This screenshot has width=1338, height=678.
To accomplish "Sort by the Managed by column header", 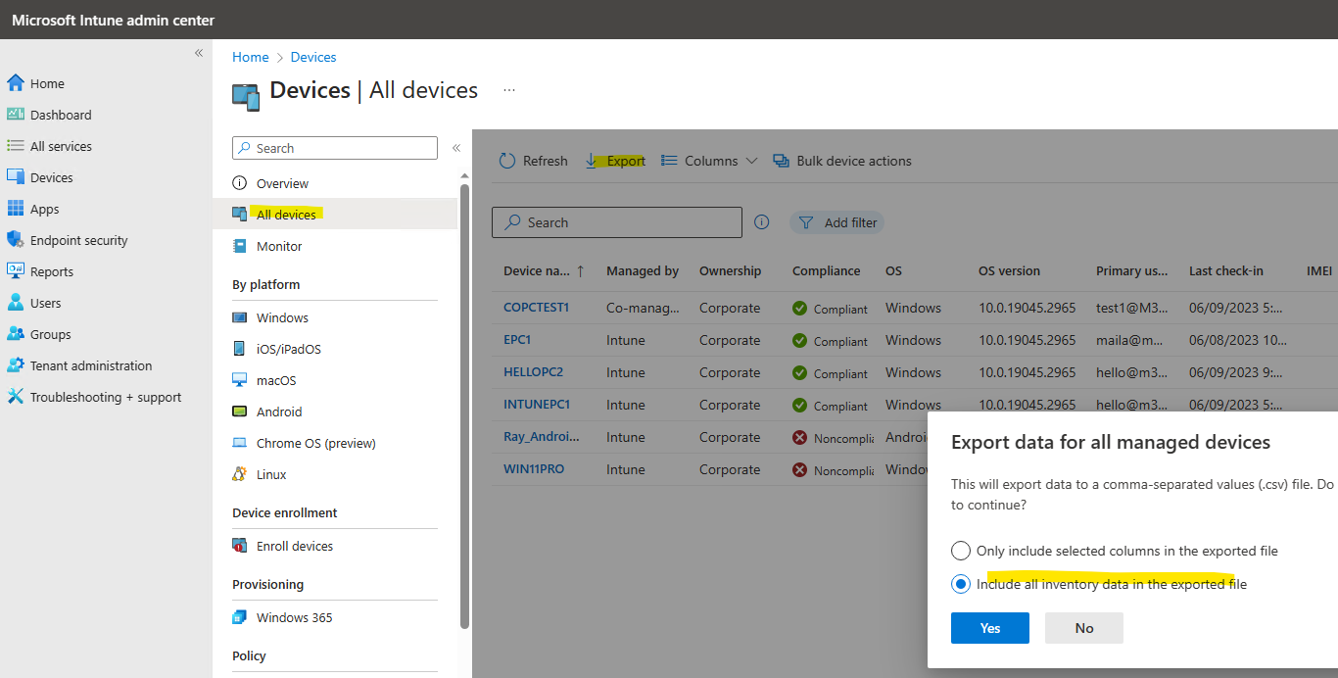I will [643, 271].
